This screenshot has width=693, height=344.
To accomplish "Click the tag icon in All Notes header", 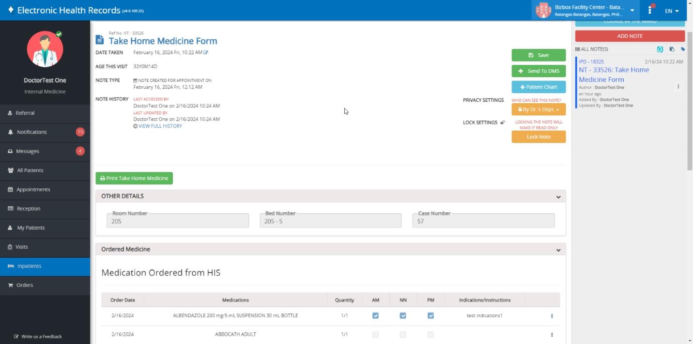I will click(x=683, y=49).
